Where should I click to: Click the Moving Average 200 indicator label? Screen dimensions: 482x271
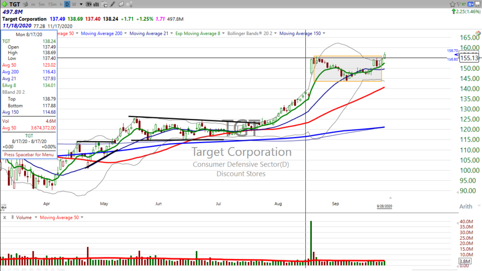point(101,33)
